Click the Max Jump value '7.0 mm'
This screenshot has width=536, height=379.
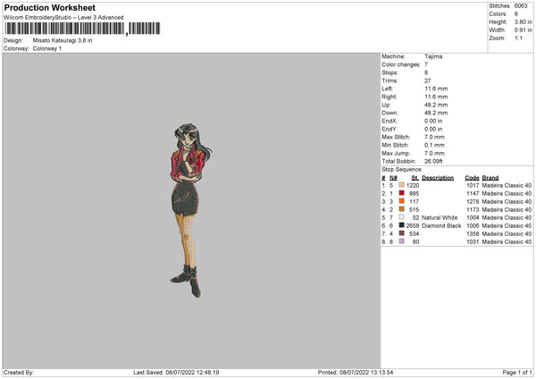434,153
